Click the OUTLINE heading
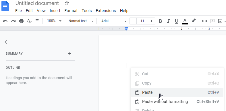The height and width of the screenshot is (111, 226). [x=13, y=68]
